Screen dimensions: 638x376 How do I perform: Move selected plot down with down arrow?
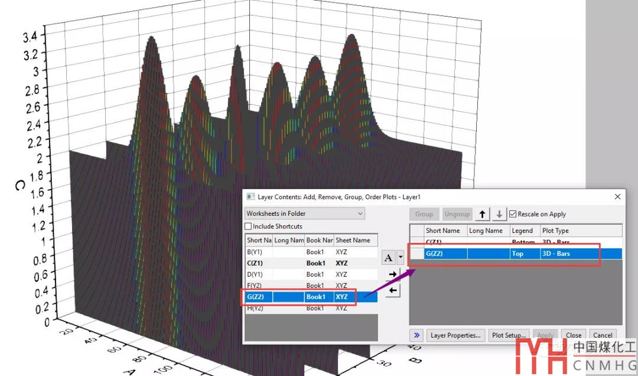tap(499, 214)
